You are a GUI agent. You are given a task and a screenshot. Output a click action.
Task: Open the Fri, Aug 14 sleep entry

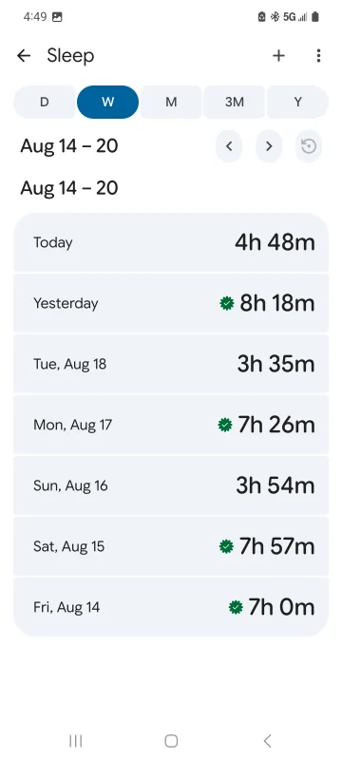tap(171, 607)
